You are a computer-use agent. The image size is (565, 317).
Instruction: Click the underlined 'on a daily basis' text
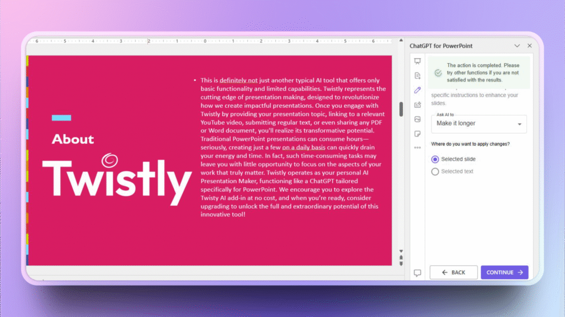point(303,147)
